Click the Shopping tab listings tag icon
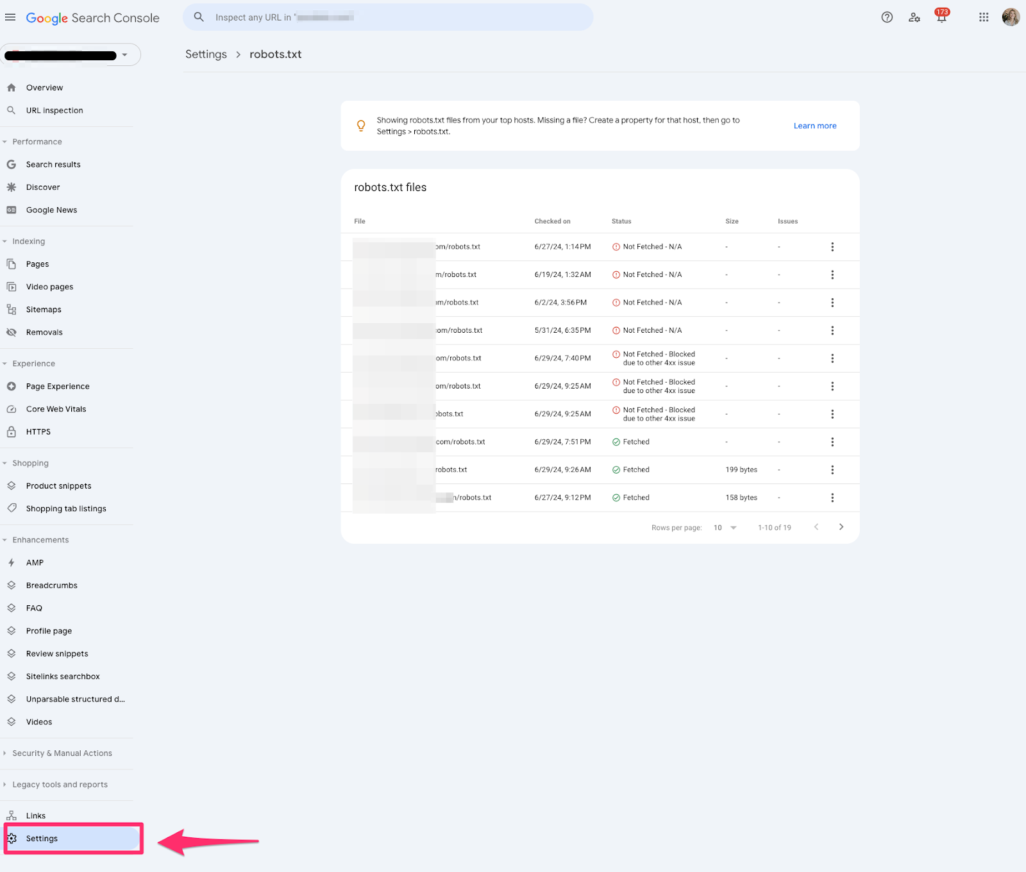 [x=12, y=508]
